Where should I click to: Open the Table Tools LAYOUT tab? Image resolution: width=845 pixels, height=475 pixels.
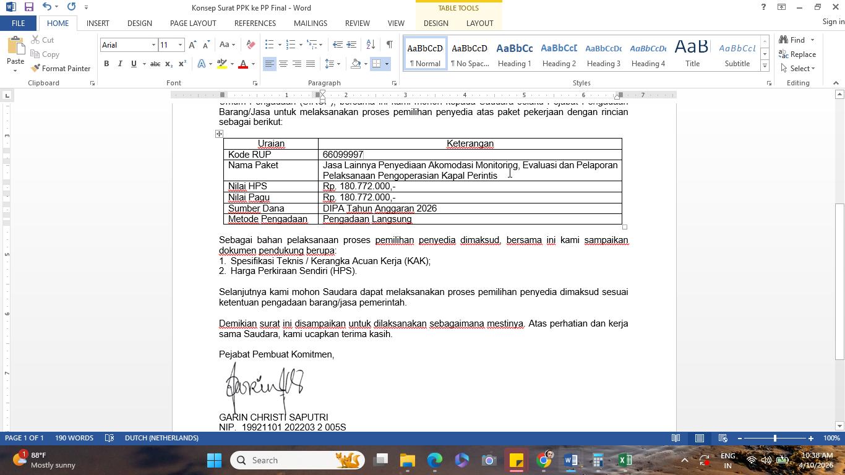pos(479,24)
